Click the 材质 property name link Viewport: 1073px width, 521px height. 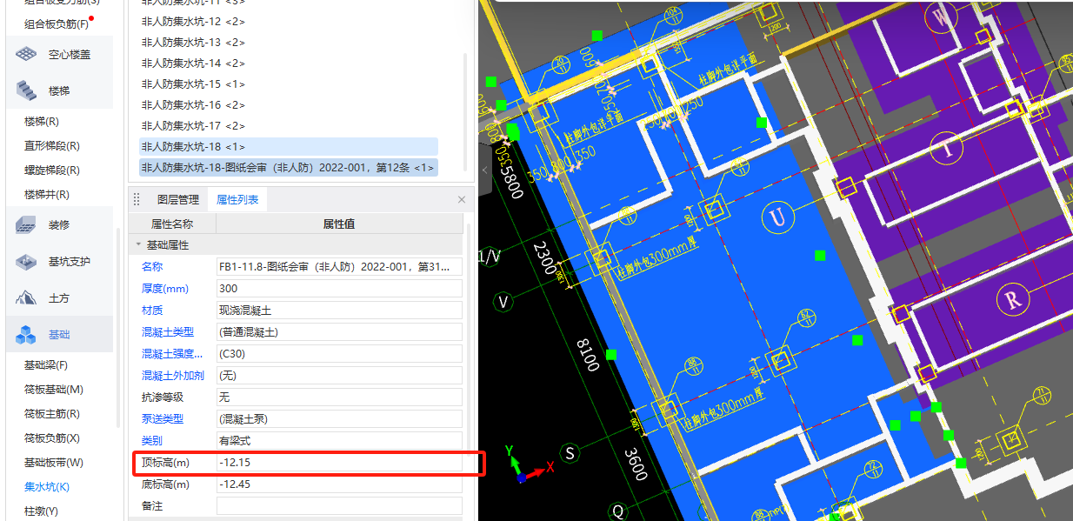point(152,311)
